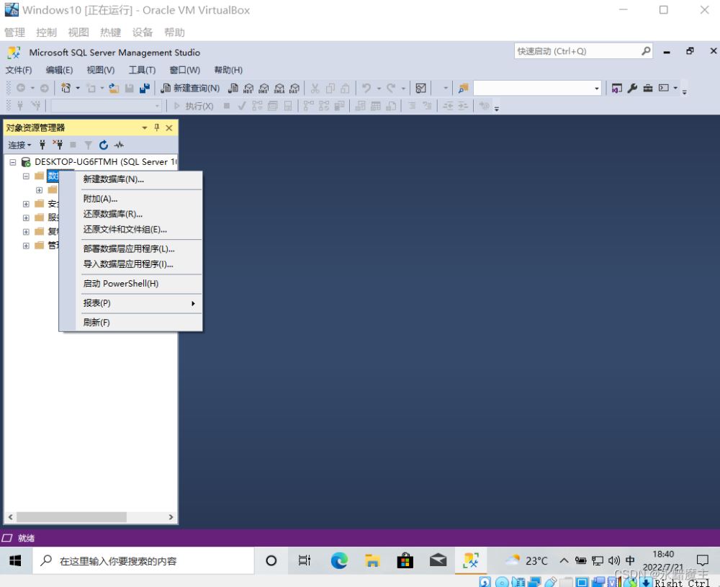Image resolution: width=720 pixels, height=587 pixels.
Task: Click the Toolbox icon in toolbar
Action: coord(648,88)
